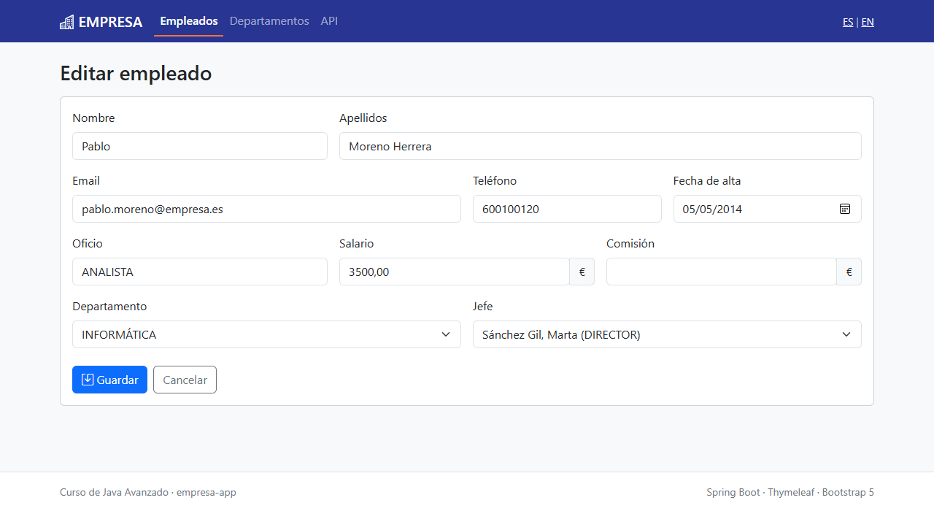Click the download icon on Guardar
Viewport: 934px width, 511px height.
[88, 380]
